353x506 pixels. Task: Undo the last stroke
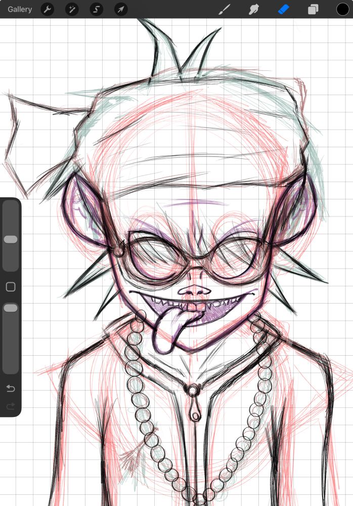(11, 389)
